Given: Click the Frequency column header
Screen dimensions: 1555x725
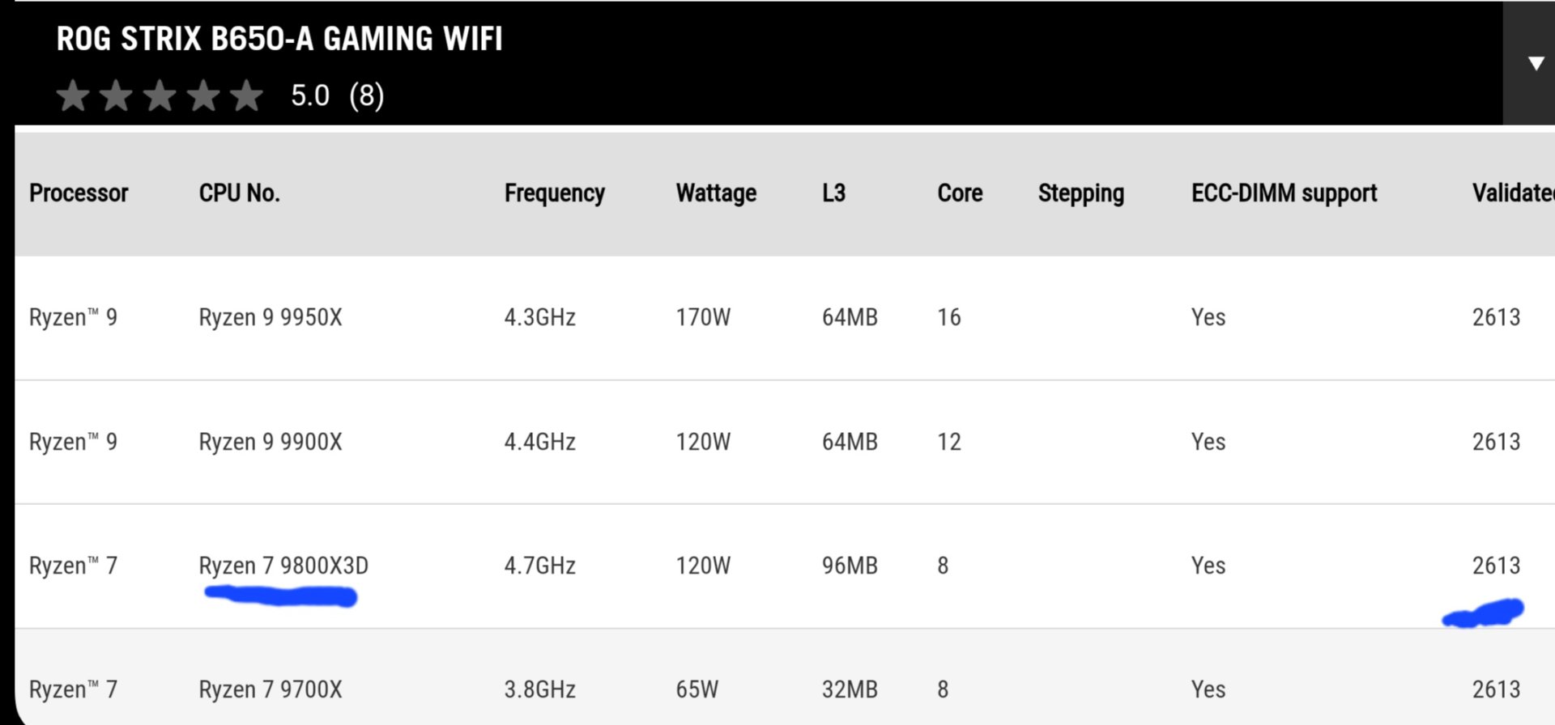Looking at the screenshot, I should (x=554, y=193).
